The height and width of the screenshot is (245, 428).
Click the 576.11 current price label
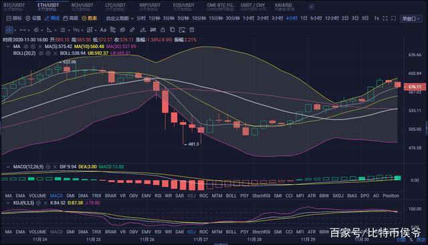click(x=415, y=87)
